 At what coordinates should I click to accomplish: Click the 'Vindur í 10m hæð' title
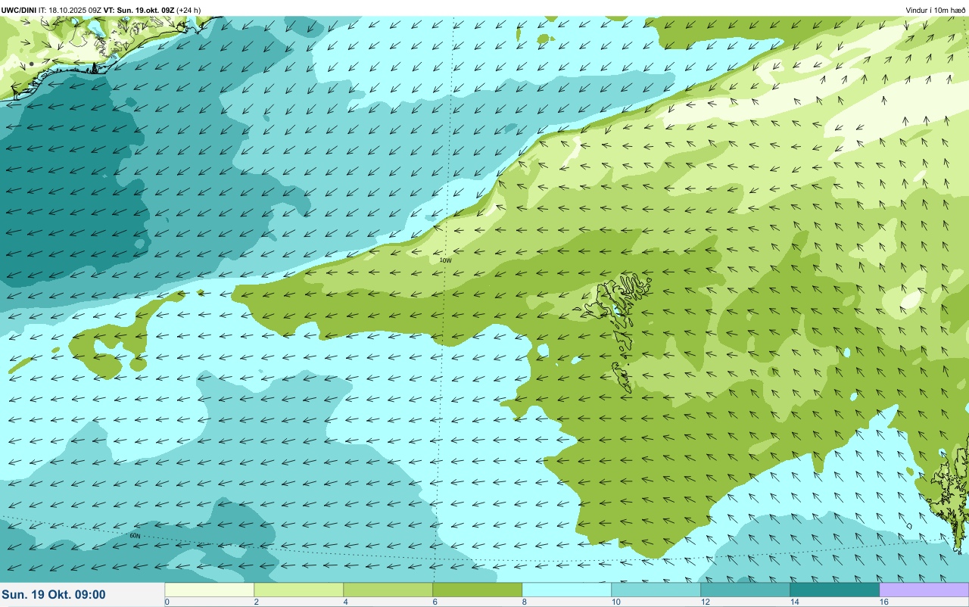point(936,11)
